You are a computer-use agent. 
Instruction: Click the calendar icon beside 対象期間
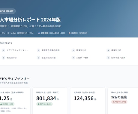point(39,33)
